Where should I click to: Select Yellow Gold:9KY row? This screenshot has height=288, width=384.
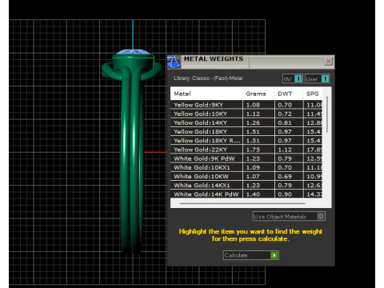(246, 105)
